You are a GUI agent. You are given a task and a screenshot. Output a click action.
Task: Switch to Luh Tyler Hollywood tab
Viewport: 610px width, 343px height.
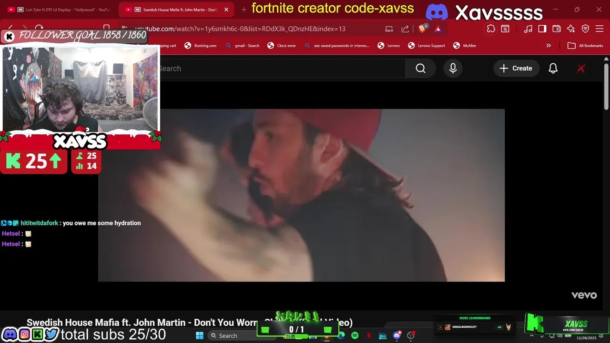click(58, 10)
